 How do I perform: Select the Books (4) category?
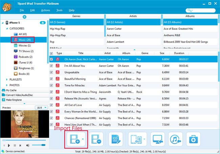[x=22, y=74]
